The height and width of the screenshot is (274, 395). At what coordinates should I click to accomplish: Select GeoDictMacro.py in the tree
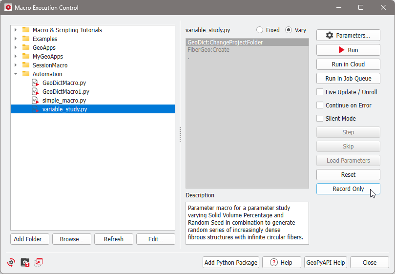coord(64,83)
